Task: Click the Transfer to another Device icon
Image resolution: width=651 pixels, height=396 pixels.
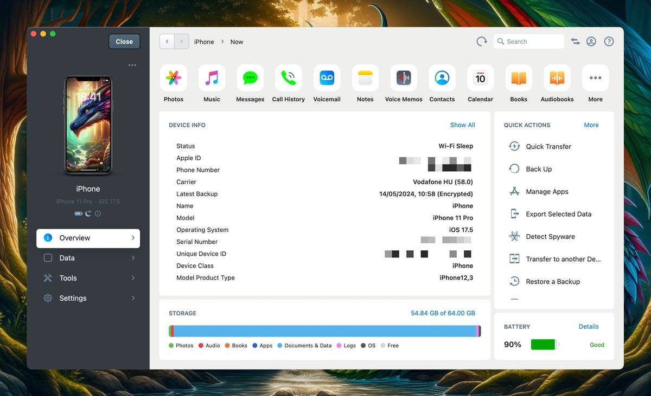Action: coord(514,259)
